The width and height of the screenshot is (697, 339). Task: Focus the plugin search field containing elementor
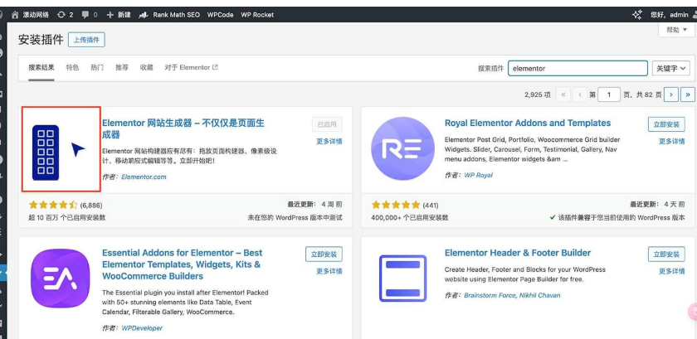pos(578,69)
